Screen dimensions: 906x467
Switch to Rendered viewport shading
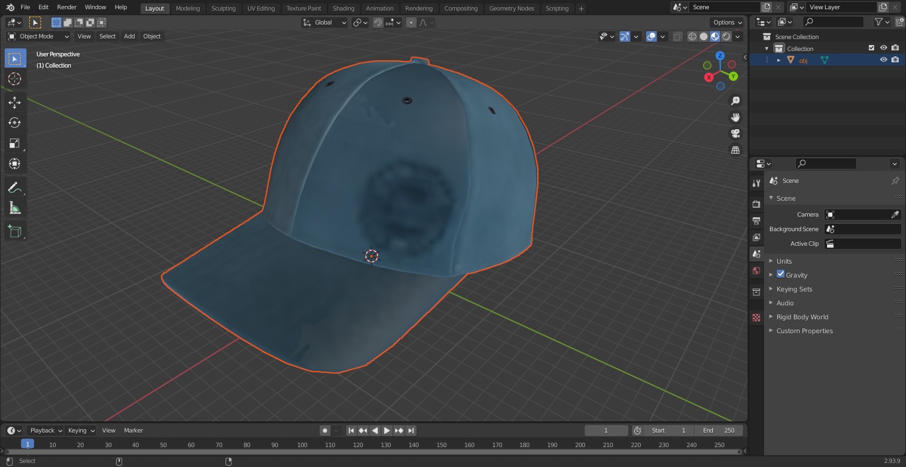point(726,36)
